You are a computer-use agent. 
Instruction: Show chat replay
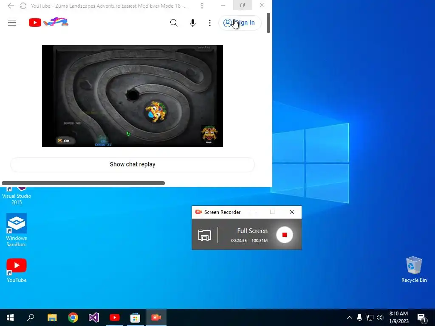(x=133, y=164)
